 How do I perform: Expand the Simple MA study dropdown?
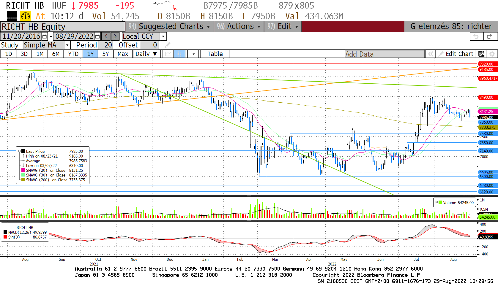(67, 45)
